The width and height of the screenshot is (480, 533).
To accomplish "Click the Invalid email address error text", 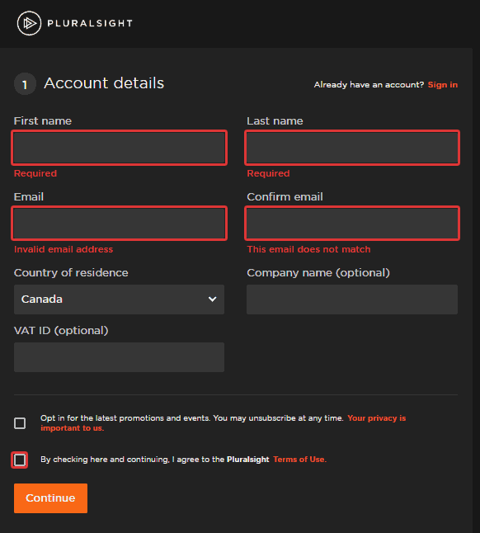I will [x=64, y=249].
